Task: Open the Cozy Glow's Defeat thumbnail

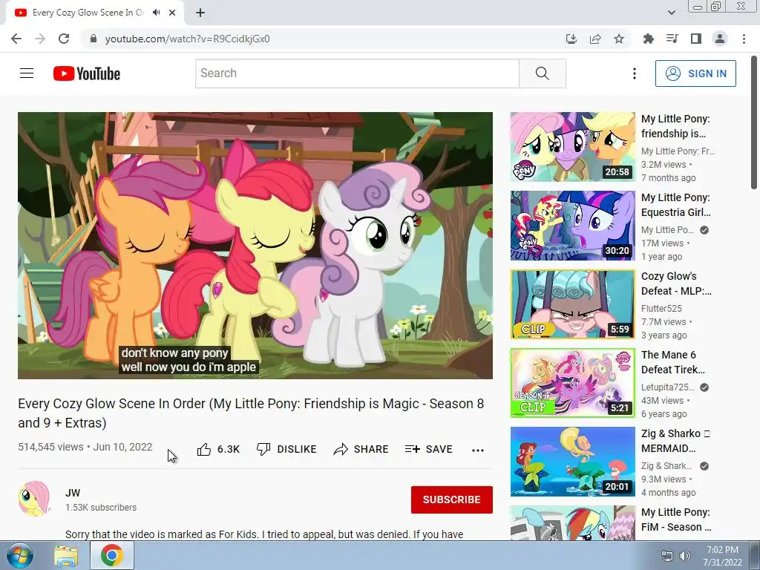Action: click(572, 304)
